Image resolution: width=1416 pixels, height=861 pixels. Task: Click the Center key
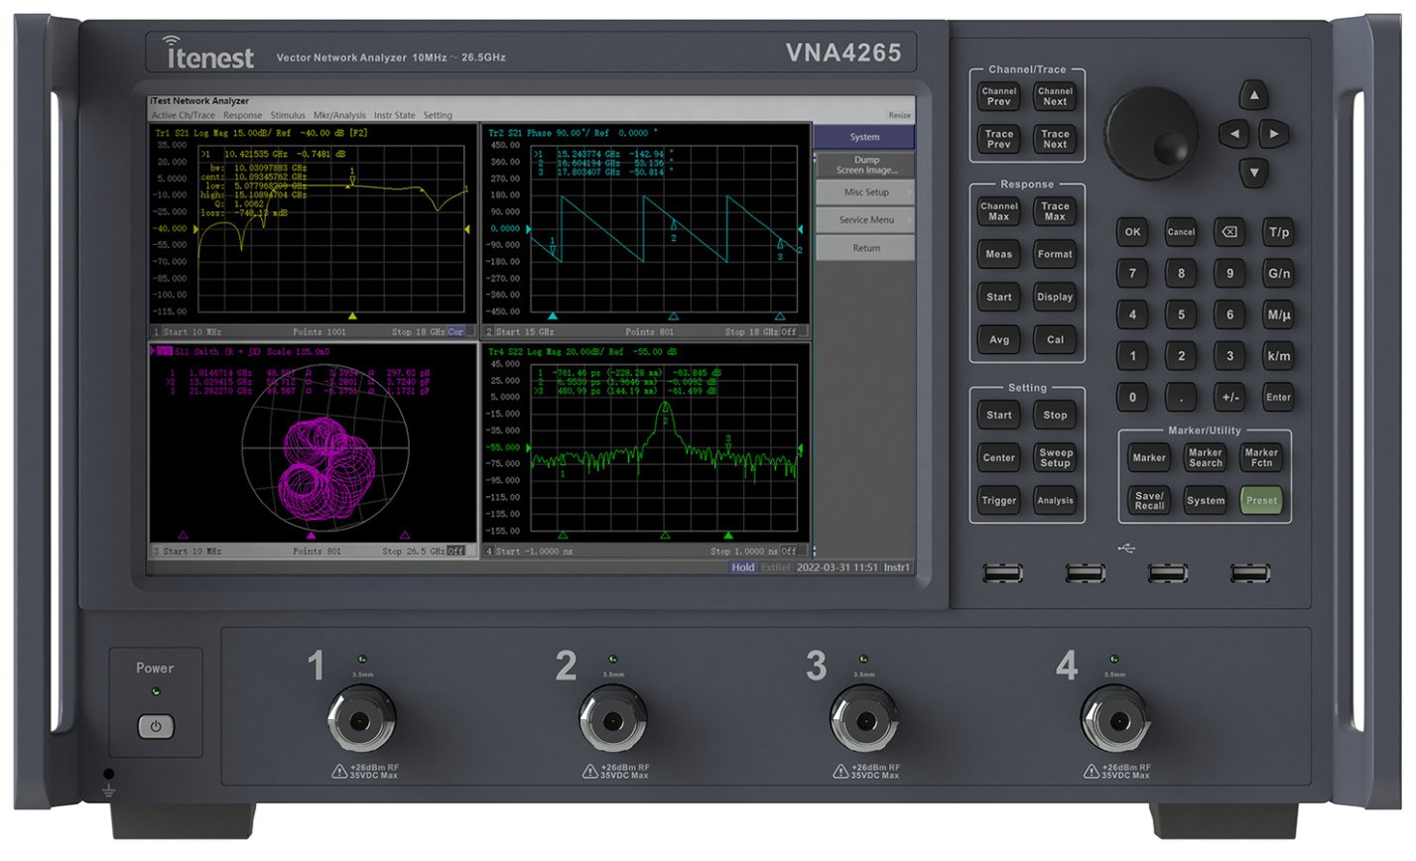point(999,457)
